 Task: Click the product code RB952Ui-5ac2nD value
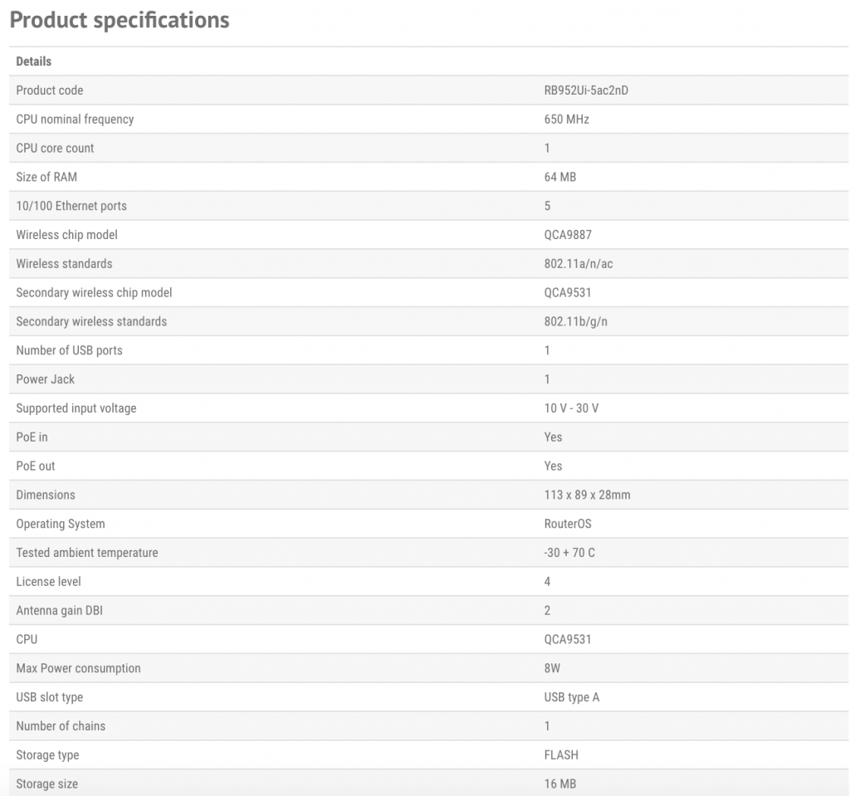(586, 90)
